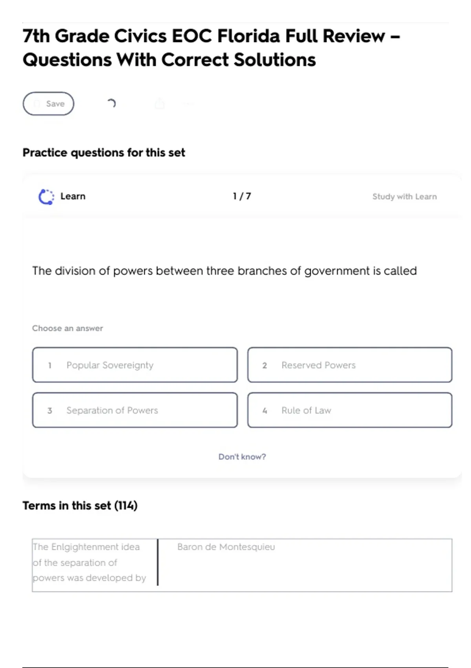Open the faint more options ellipsis
This screenshot has width=471, height=668.
click(189, 104)
